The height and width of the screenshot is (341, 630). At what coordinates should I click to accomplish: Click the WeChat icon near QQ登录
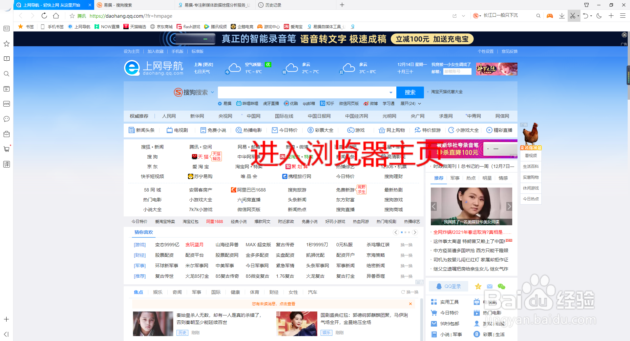(x=501, y=286)
